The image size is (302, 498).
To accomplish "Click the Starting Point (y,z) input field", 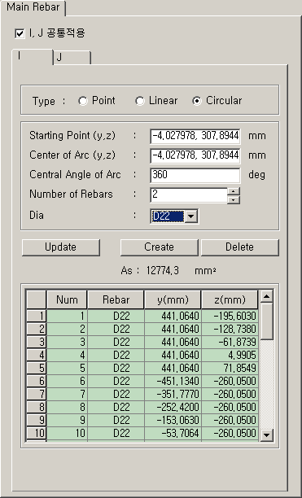I will [195, 136].
